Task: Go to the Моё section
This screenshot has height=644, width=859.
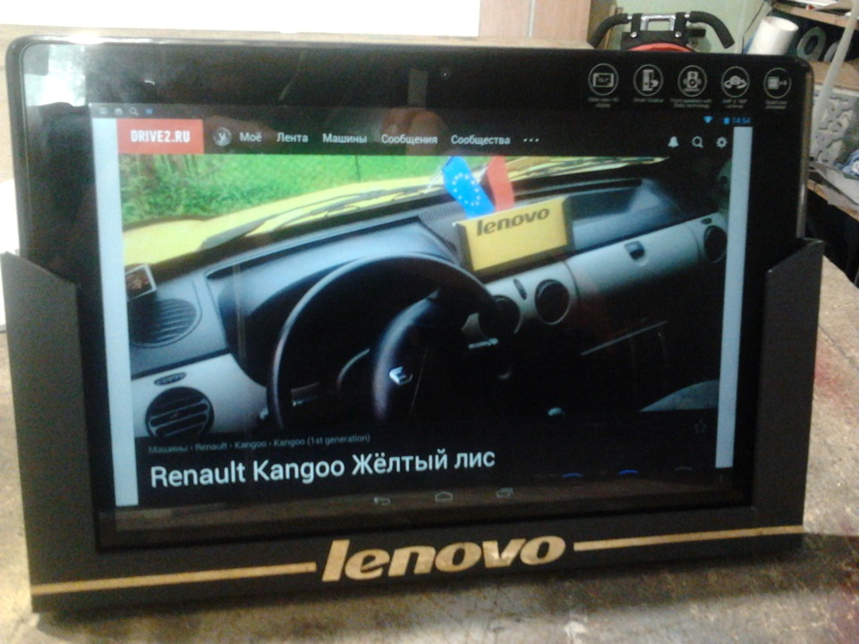Action: point(250,137)
